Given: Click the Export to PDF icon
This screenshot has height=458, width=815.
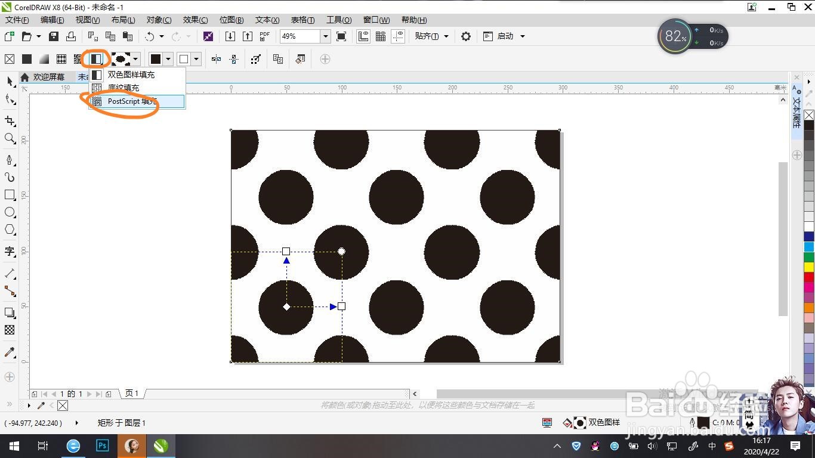Looking at the screenshot, I should (264, 36).
